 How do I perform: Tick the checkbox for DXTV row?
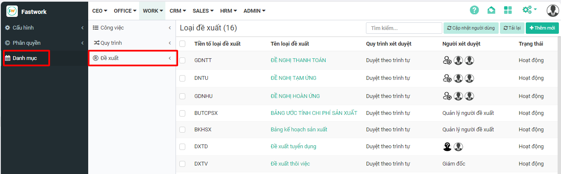pyautogui.click(x=182, y=164)
